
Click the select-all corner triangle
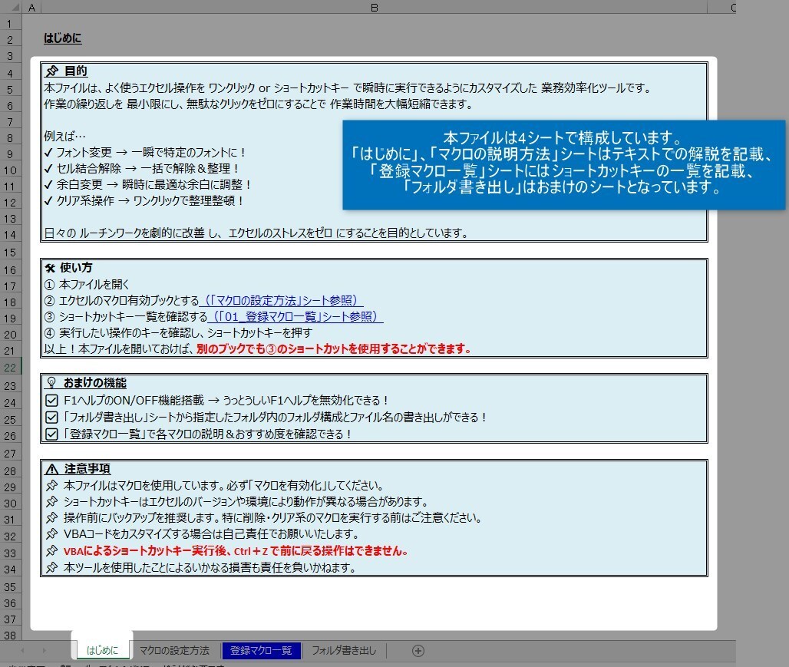(15, 8)
